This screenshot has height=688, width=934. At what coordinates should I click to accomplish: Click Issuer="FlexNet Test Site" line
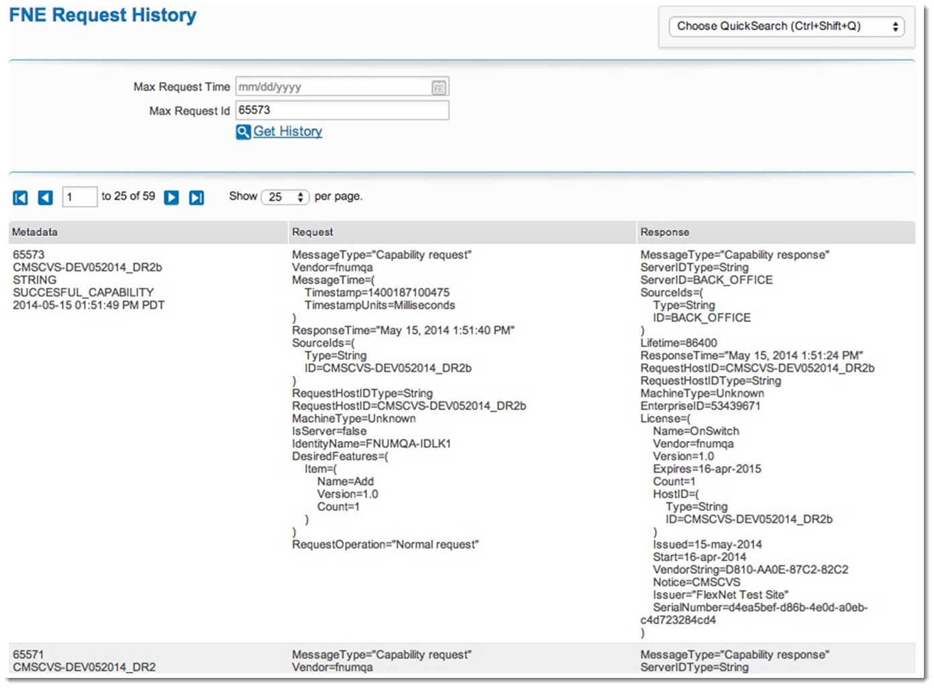(721, 595)
